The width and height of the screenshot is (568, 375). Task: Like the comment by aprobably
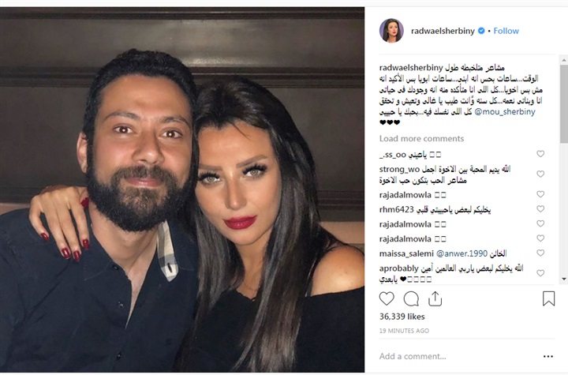point(540,273)
